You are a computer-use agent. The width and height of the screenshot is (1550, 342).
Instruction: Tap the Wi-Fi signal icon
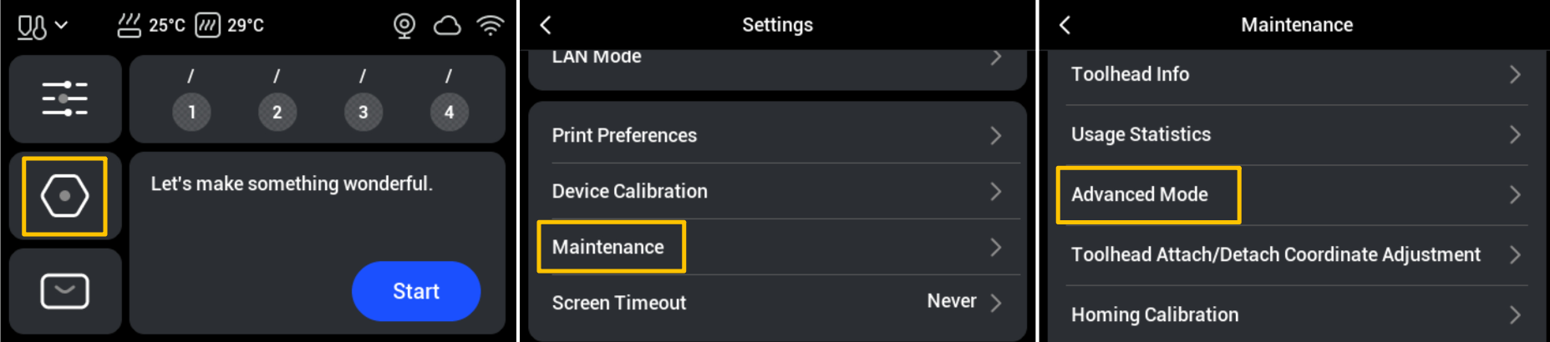(x=490, y=26)
